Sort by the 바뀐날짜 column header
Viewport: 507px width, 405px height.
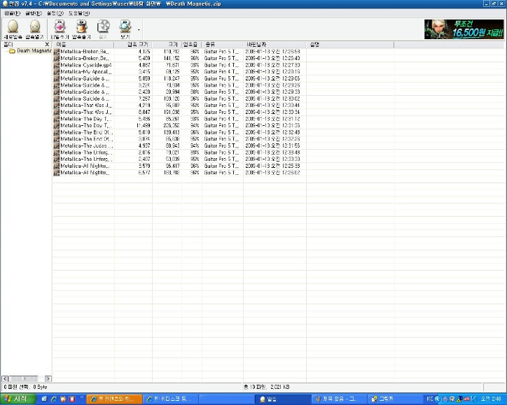pyautogui.click(x=275, y=45)
